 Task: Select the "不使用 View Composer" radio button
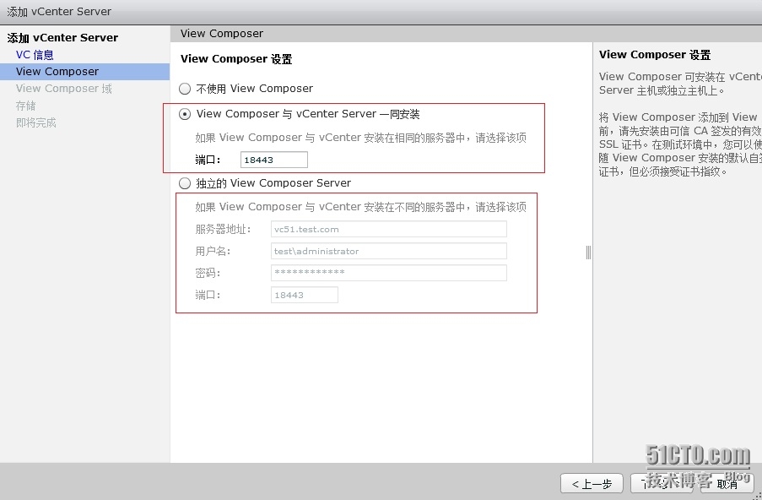tap(185, 89)
